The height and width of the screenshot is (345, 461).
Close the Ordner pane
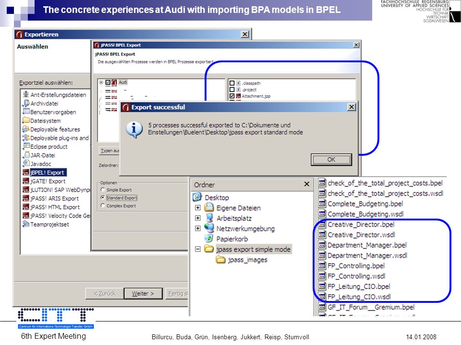coord(307,184)
